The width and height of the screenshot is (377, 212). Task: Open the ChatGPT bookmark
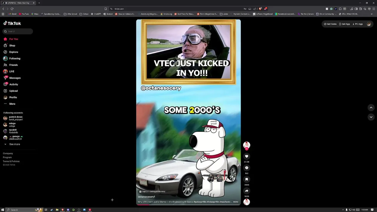[x=96, y=14]
